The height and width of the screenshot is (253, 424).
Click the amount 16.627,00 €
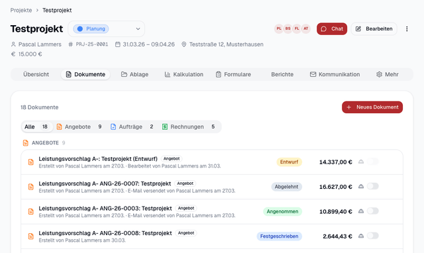336,187
